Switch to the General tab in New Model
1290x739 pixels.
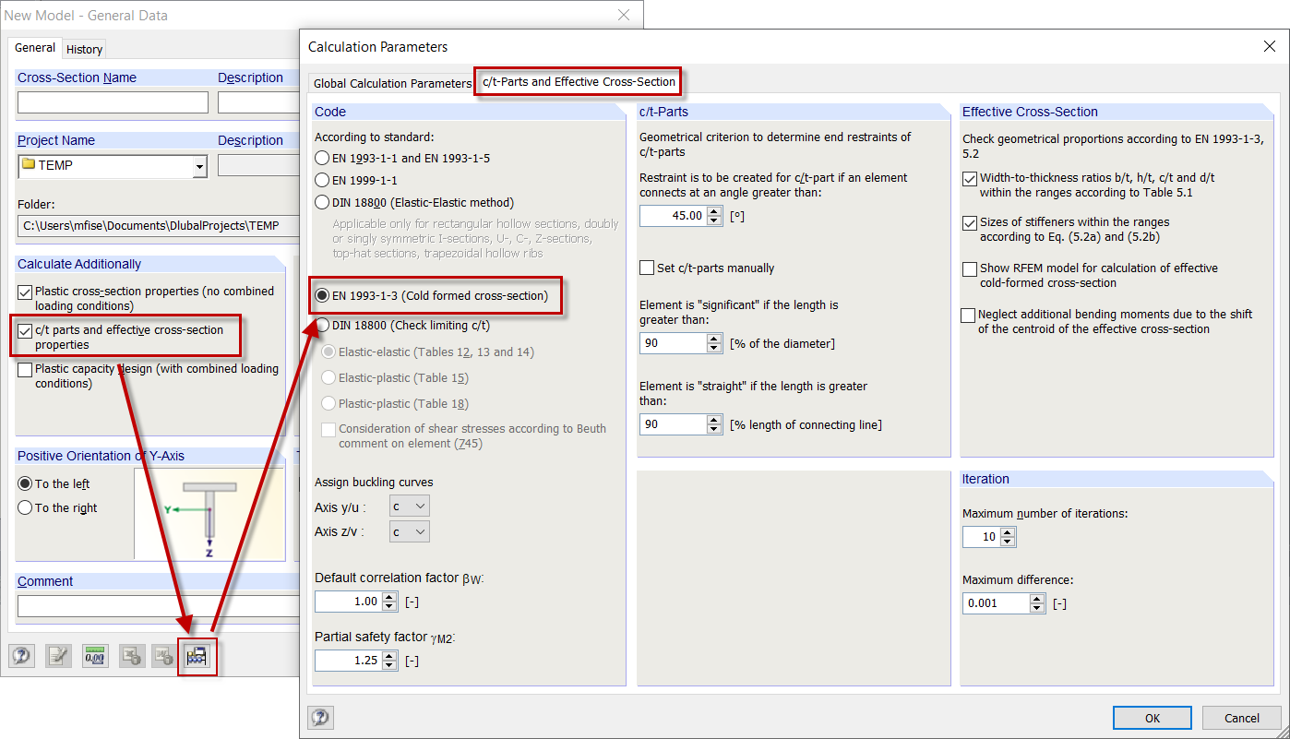coord(35,48)
